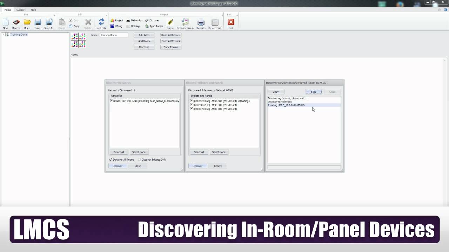449x252 pixels.
Task: Open the Network Group tool
Action: coord(185,24)
